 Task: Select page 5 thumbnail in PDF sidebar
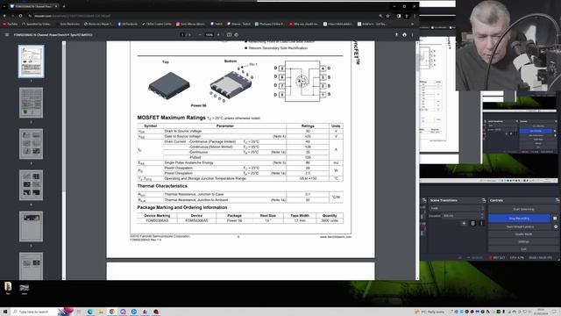[x=32, y=226]
